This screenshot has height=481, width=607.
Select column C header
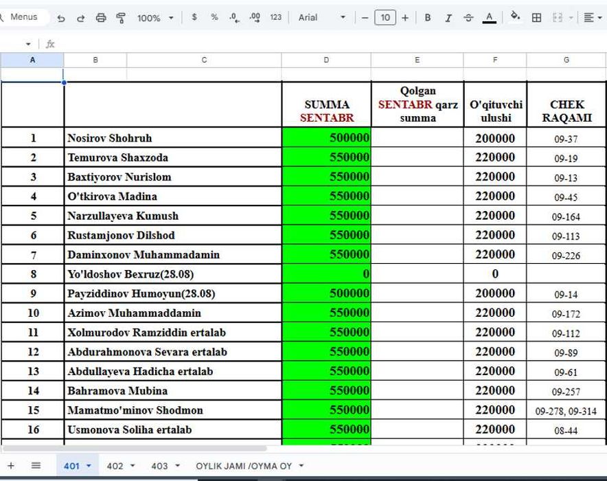click(204, 60)
